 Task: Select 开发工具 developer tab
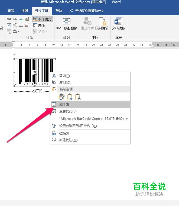coord(42,11)
